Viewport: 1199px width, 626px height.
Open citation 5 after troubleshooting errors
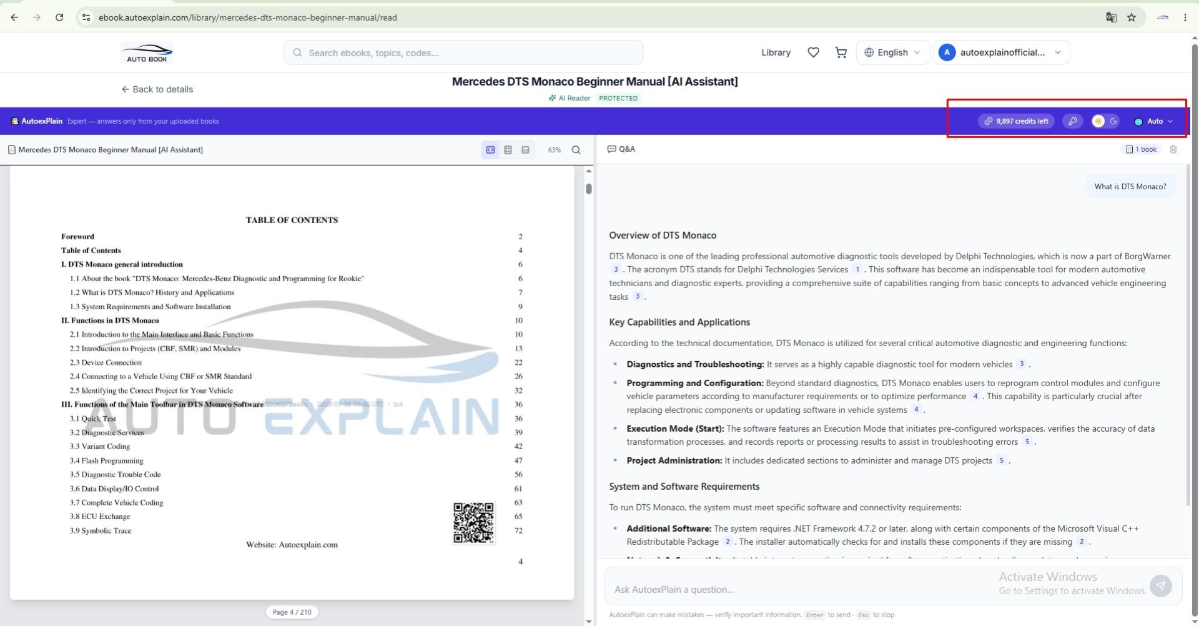click(1027, 442)
